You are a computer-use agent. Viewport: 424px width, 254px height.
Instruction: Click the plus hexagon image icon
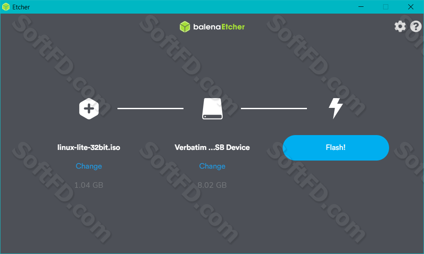click(89, 108)
